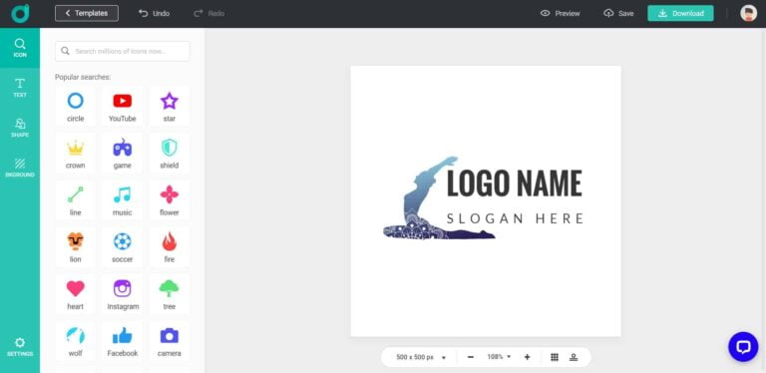766x373 pixels.
Task: Open the Text sidebar tab
Action: tap(20, 88)
